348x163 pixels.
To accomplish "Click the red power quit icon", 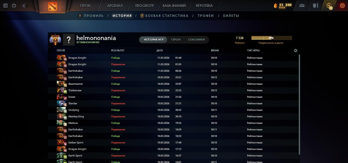I will click(342, 5).
